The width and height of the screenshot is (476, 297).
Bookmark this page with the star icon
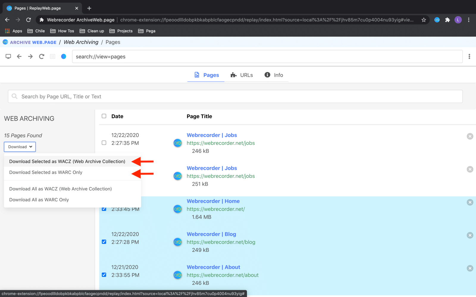424,20
